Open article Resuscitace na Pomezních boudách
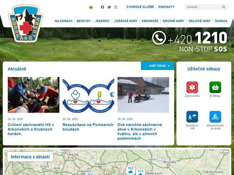 click(88, 127)
